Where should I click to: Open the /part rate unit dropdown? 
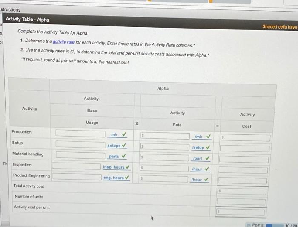pos(198,158)
